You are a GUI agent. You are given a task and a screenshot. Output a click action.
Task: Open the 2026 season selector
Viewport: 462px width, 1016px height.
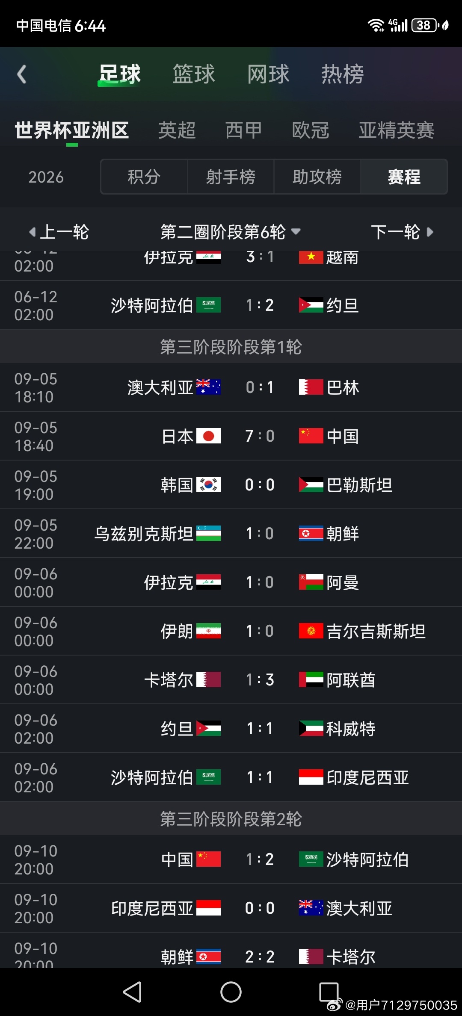click(x=46, y=177)
